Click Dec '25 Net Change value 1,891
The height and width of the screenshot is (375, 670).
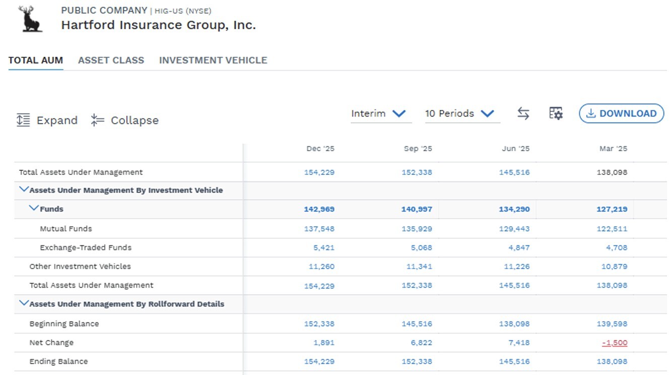[324, 343]
